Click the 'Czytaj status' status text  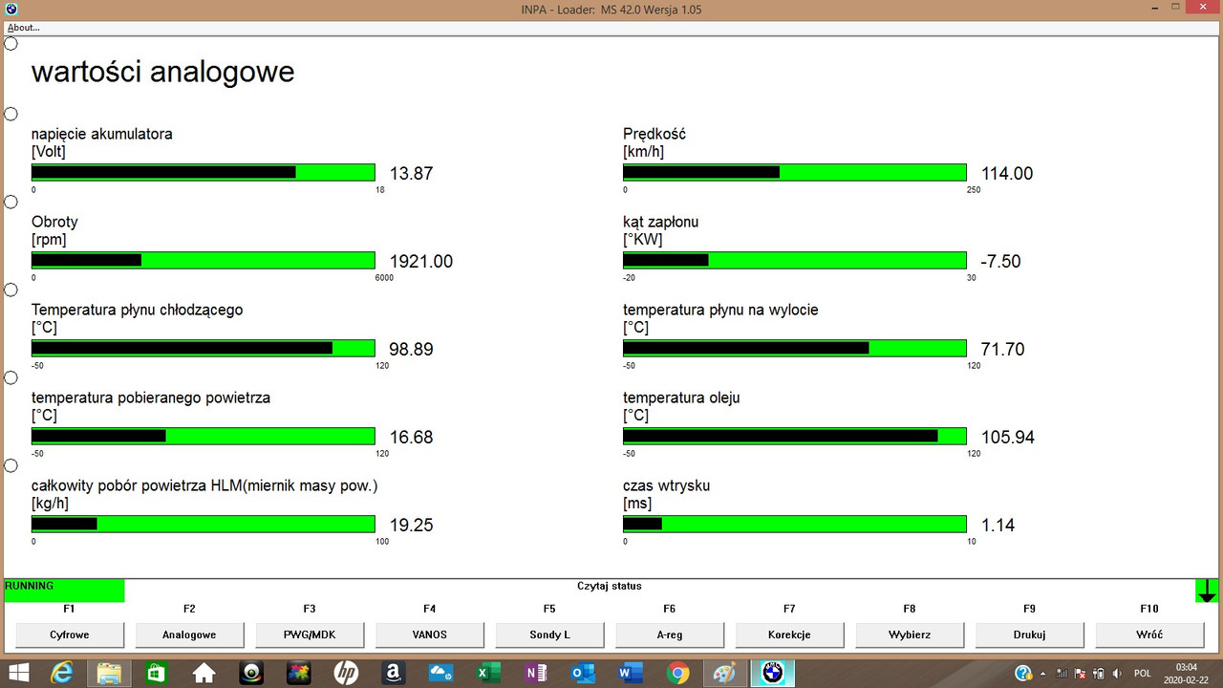pos(610,586)
